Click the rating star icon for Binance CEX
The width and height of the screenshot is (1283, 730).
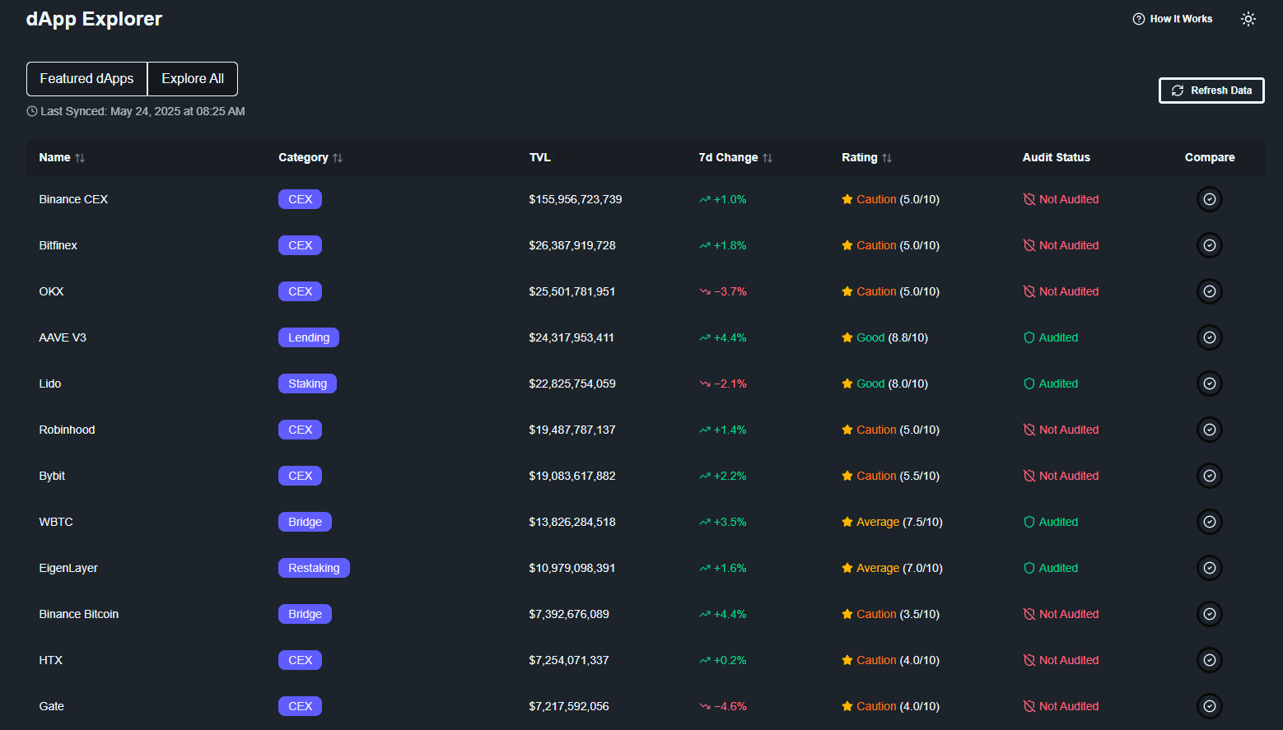click(847, 199)
